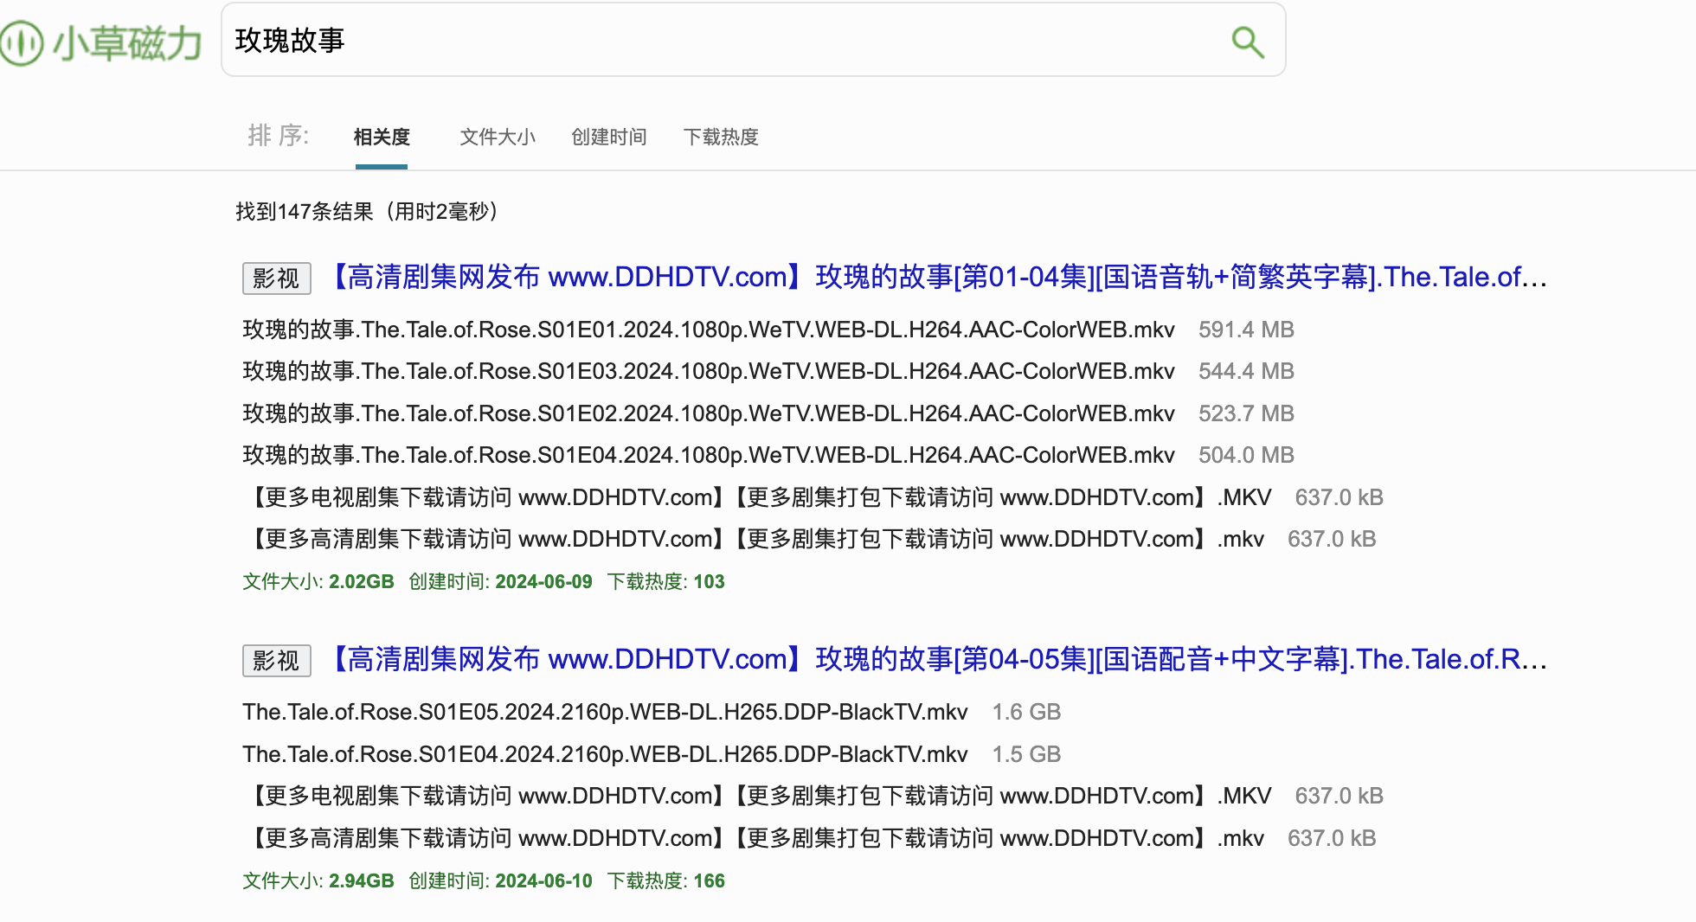Select the S01E04 2160p BlackTV file name
Viewport: 1696px width, 922px height.
pos(605,754)
